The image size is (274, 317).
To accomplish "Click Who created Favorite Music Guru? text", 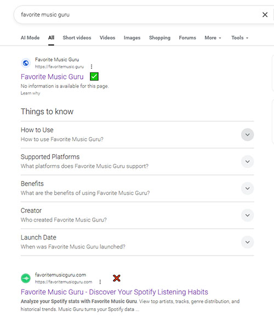I will coord(64,220).
